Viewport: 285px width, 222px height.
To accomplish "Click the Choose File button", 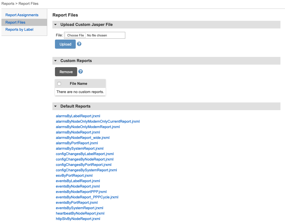I will (x=75, y=35).
